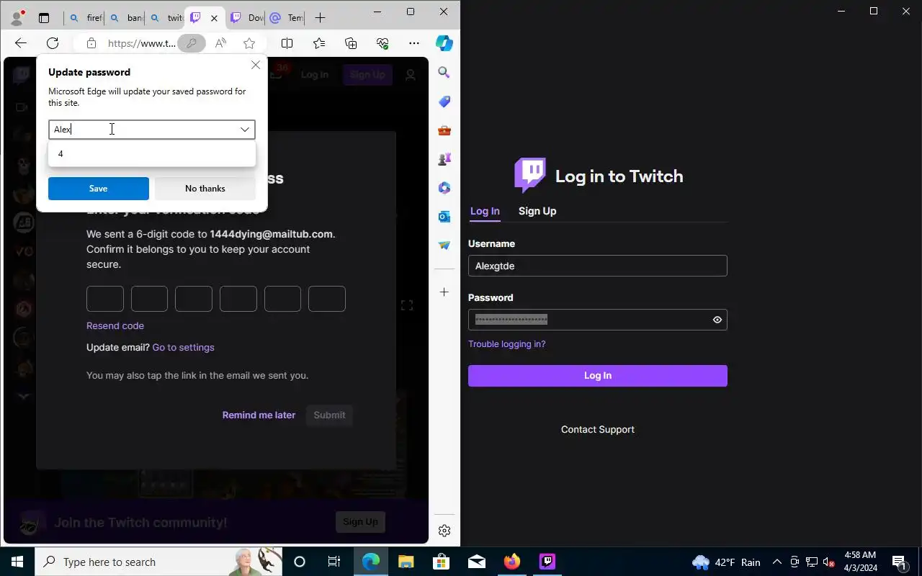Switch to the 'ban' search tab
922x576 pixels.
point(125,18)
